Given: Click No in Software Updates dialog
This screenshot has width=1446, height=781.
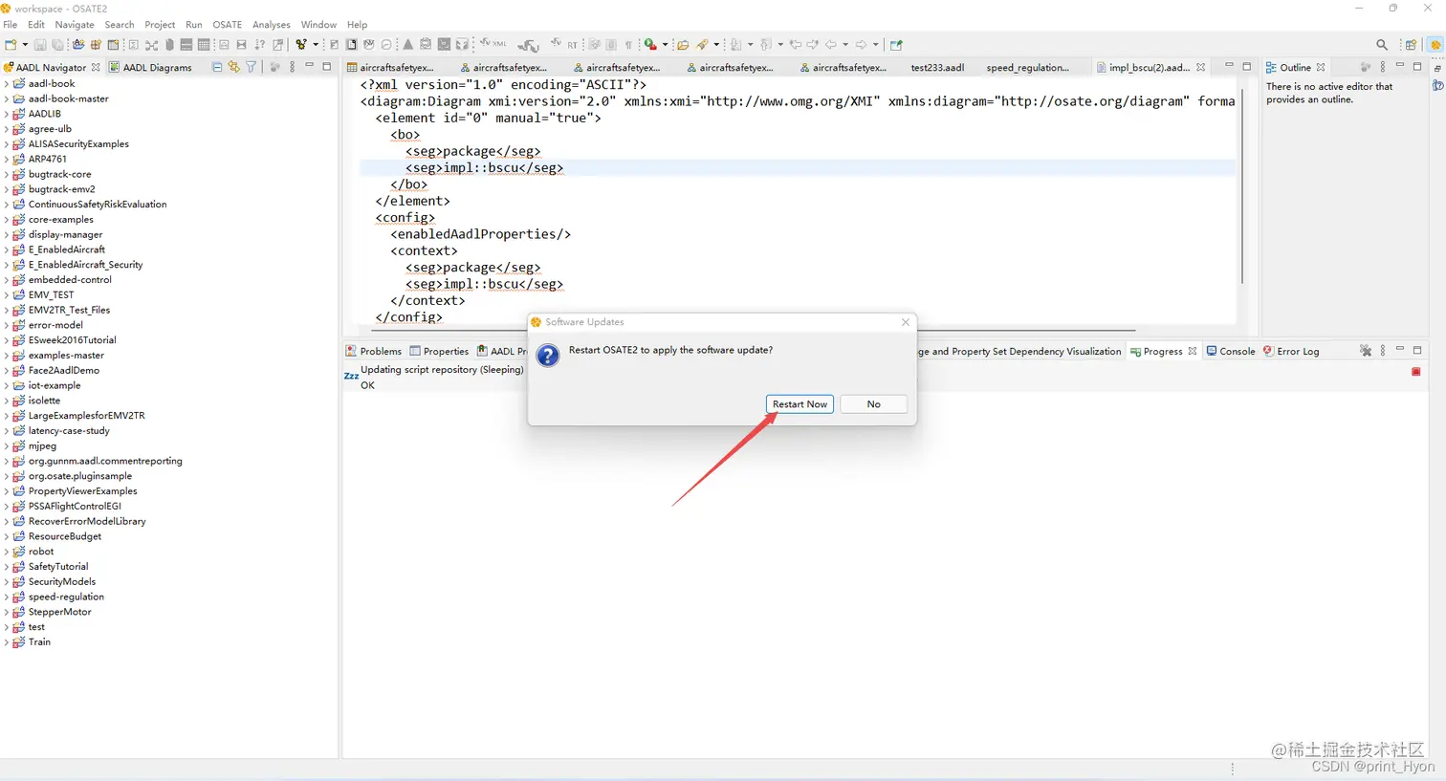Looking at the screenshot, I should point(873,404).
